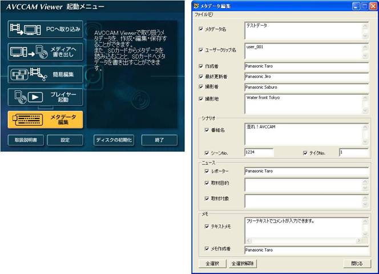
Task: Toggle the メタデータ名 checkbox
Action: [x=201, y=29]
